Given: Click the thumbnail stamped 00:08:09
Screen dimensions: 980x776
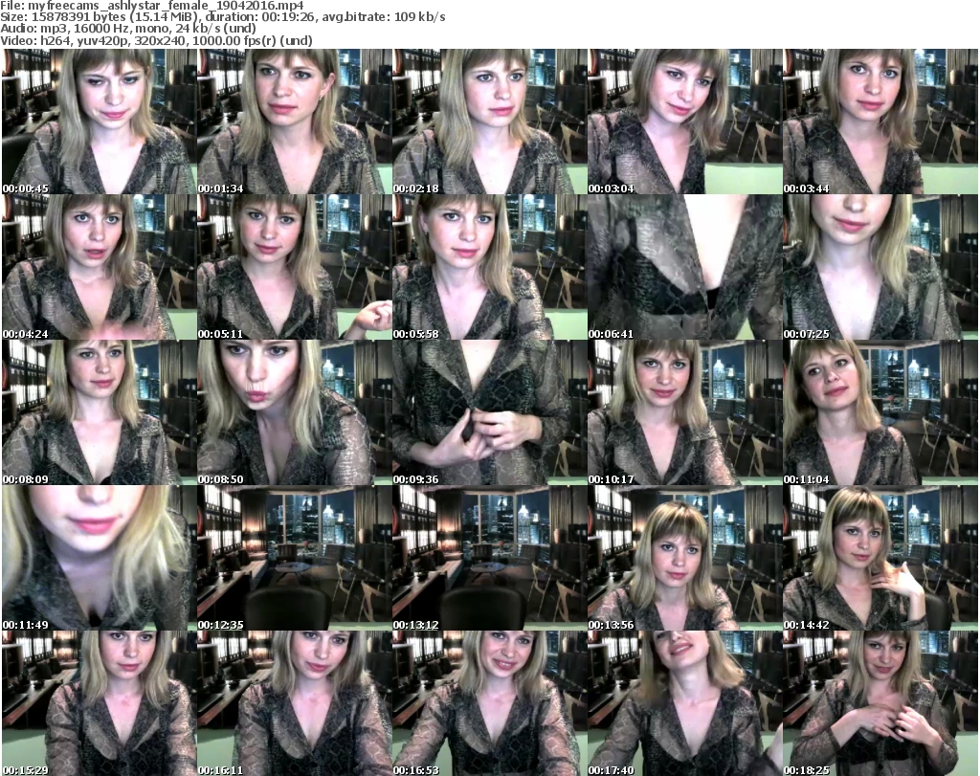Looking at the screenshot, I should pos(99,412).
